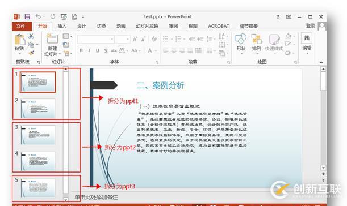This screenshot has width=347, height=206.
Task: Click the print preview magnifier icon
Action: pyautogui.click(x=74, y=17)
